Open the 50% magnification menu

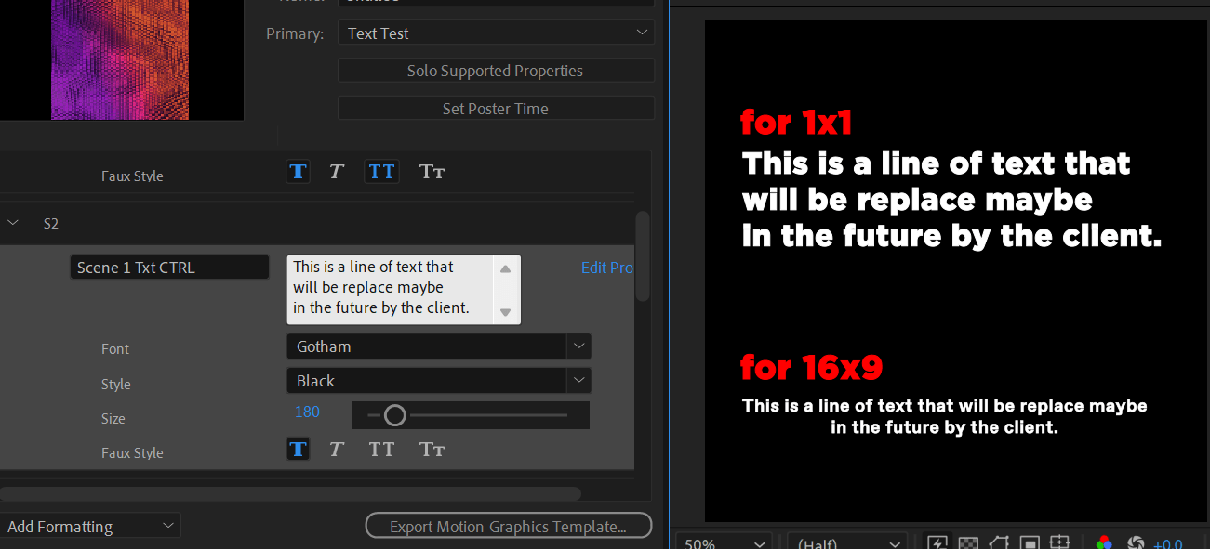[x=722, y=542]
